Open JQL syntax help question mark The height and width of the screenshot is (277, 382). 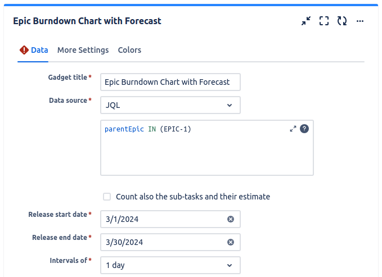coord(304,129)
